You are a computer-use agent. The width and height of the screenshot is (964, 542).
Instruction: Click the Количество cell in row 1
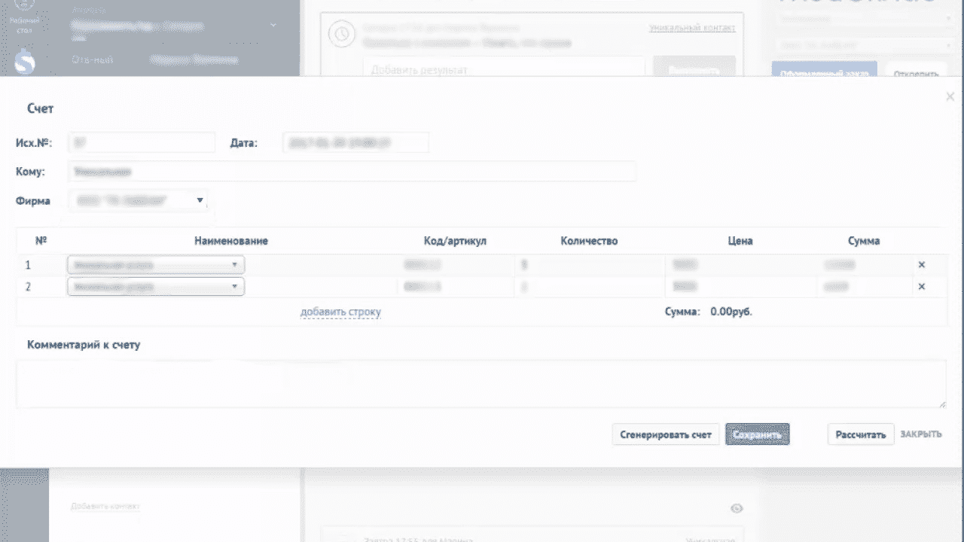click(589, 265)
